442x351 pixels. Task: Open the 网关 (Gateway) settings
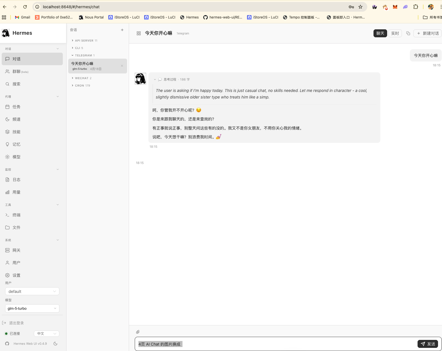pyautogui.click(x=16, y=250)
